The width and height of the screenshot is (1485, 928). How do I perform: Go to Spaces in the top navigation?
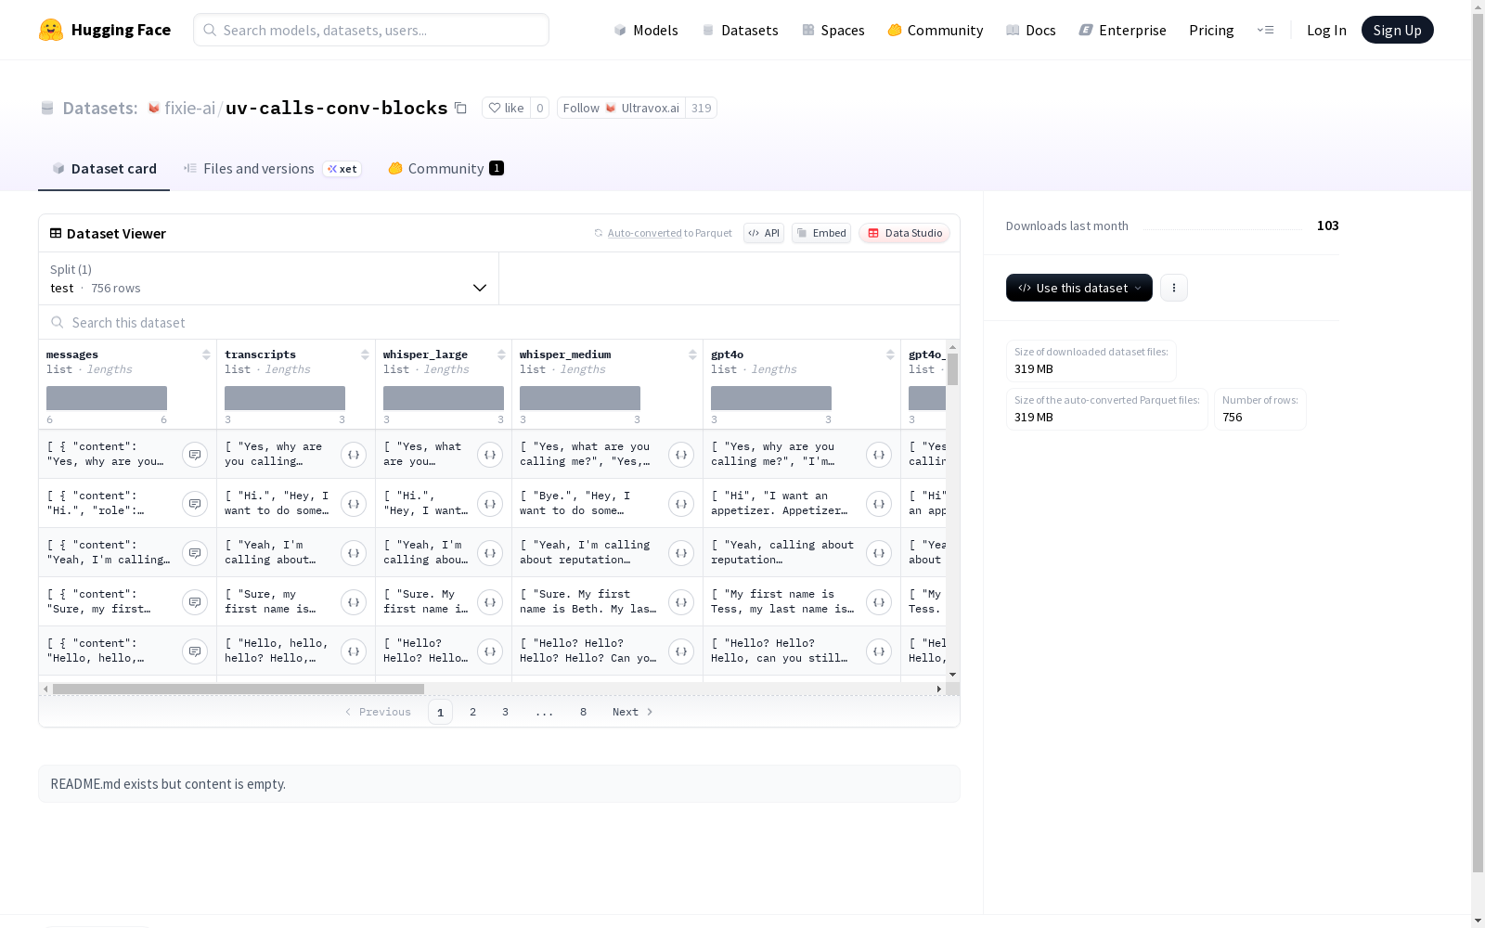833,30
